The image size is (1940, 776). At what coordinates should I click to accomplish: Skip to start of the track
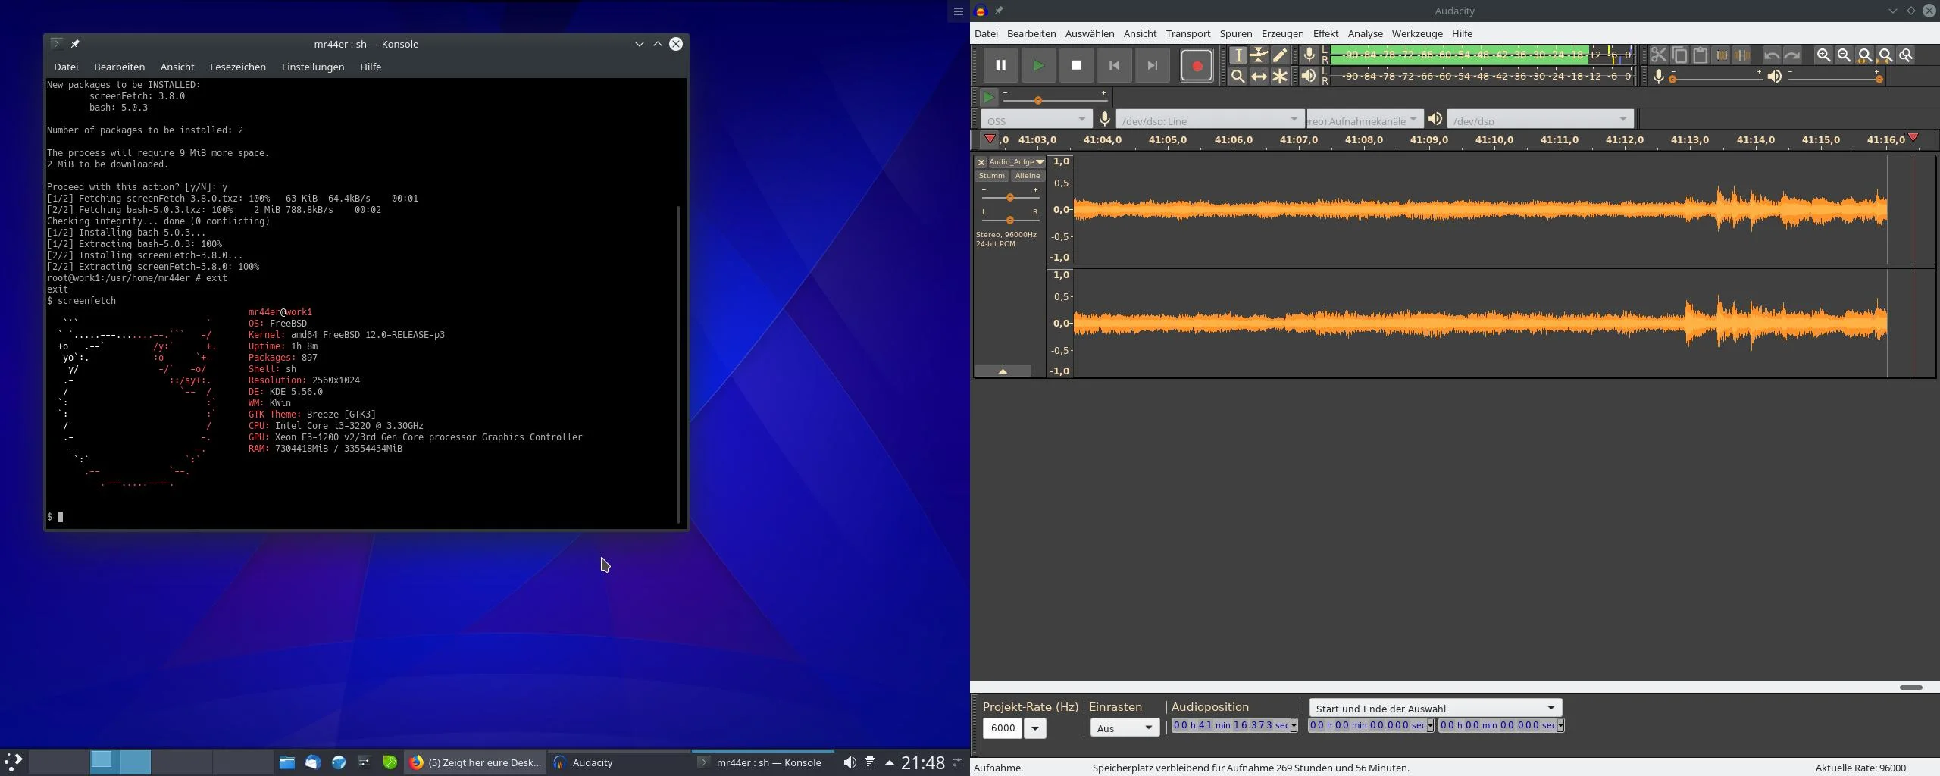tap(1114, 65)
